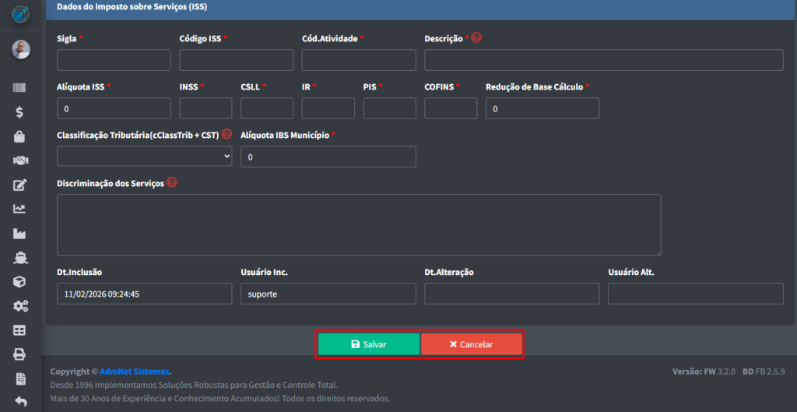Screen dimensions: 797x412
Task: Click the factory industry sidebar icon
Action: click(20, 233)
